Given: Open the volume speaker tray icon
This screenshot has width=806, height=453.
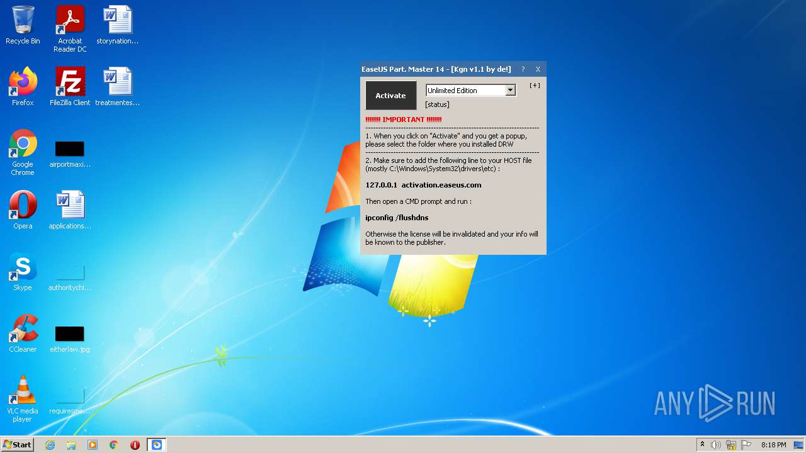Looking at the screenshot, I should (715, 445).
